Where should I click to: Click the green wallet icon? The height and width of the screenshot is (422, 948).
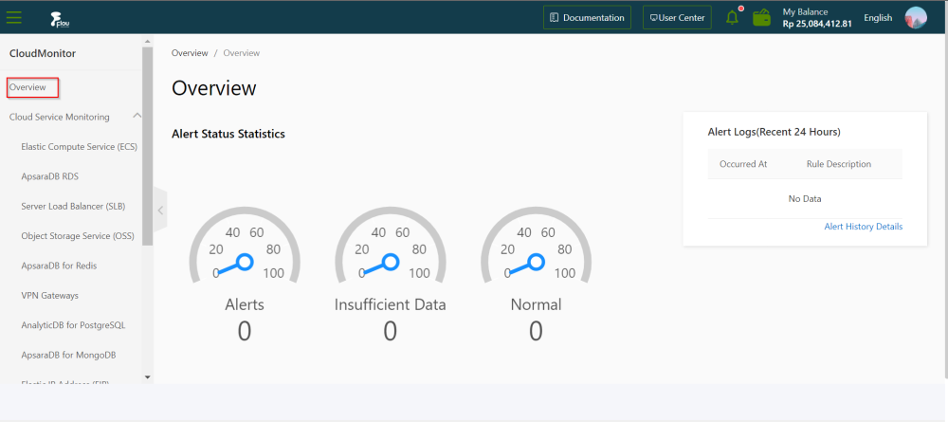(x=762, y=17)
